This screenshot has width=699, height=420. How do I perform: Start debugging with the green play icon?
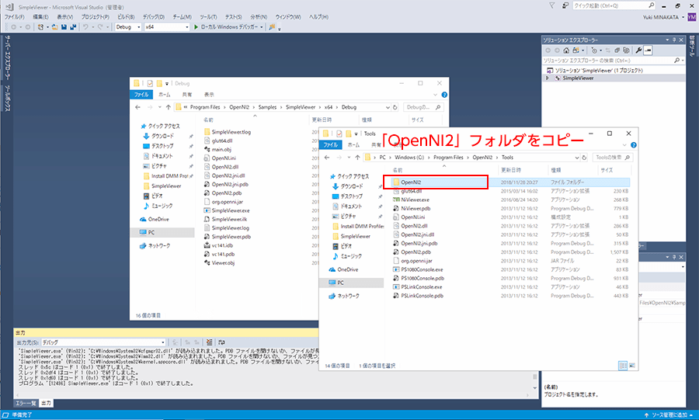(x=194, y=27)
